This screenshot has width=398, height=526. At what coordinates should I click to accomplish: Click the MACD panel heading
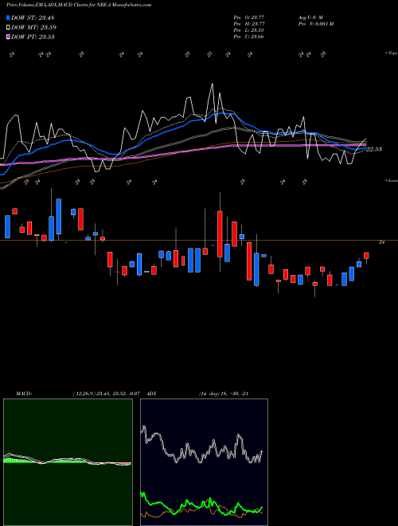coord(24,394)
